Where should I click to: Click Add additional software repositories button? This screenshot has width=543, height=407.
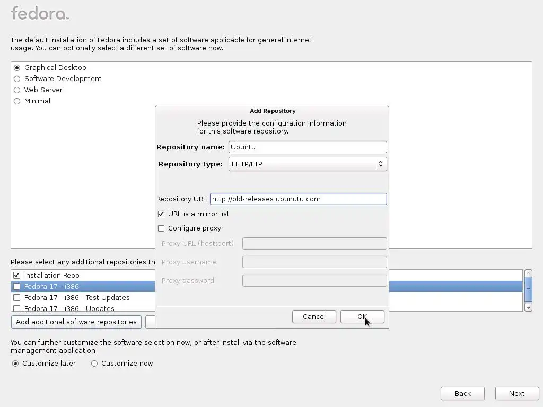[76, 322]
